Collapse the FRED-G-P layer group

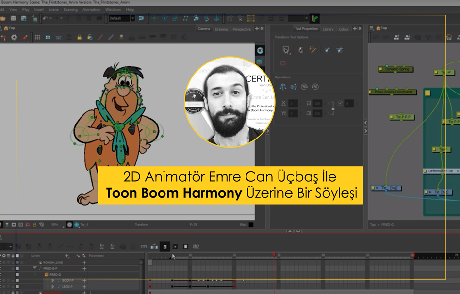tap(35, 268)
